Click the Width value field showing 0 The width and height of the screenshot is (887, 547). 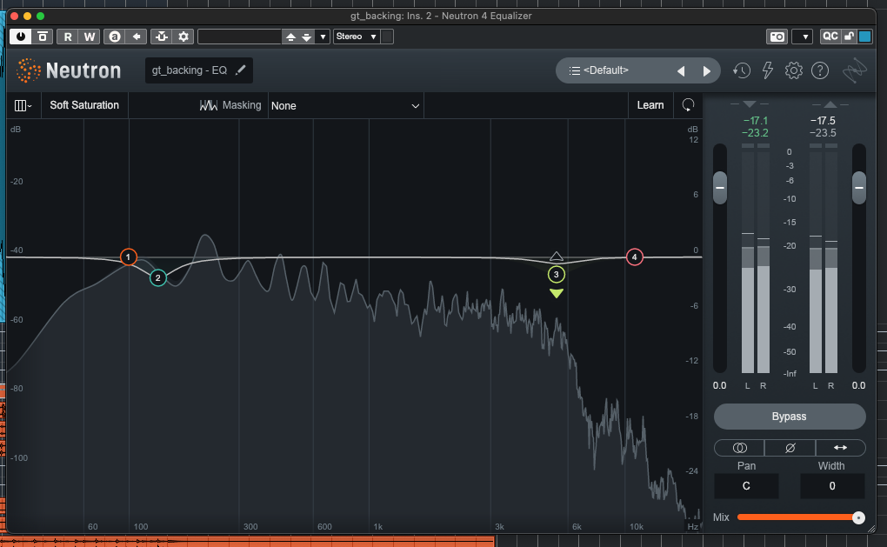(x=832, y=486)
